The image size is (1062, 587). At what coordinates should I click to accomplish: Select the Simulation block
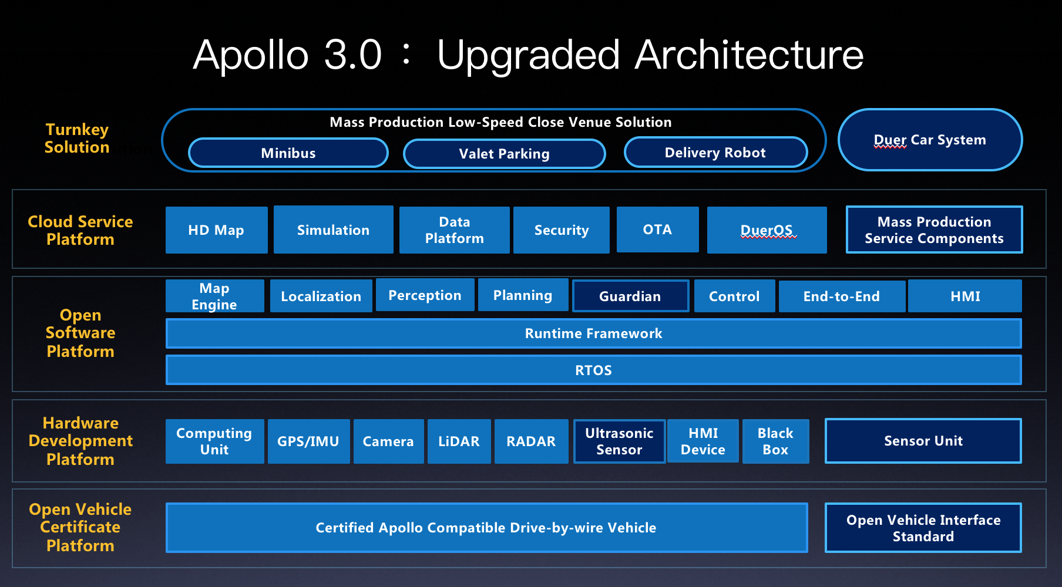(x=333, y=230)
